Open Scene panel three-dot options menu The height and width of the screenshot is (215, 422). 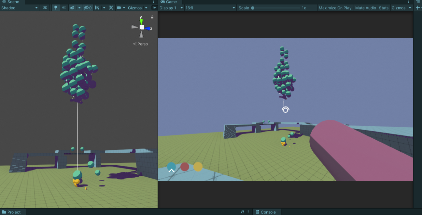tap(154, 2)
